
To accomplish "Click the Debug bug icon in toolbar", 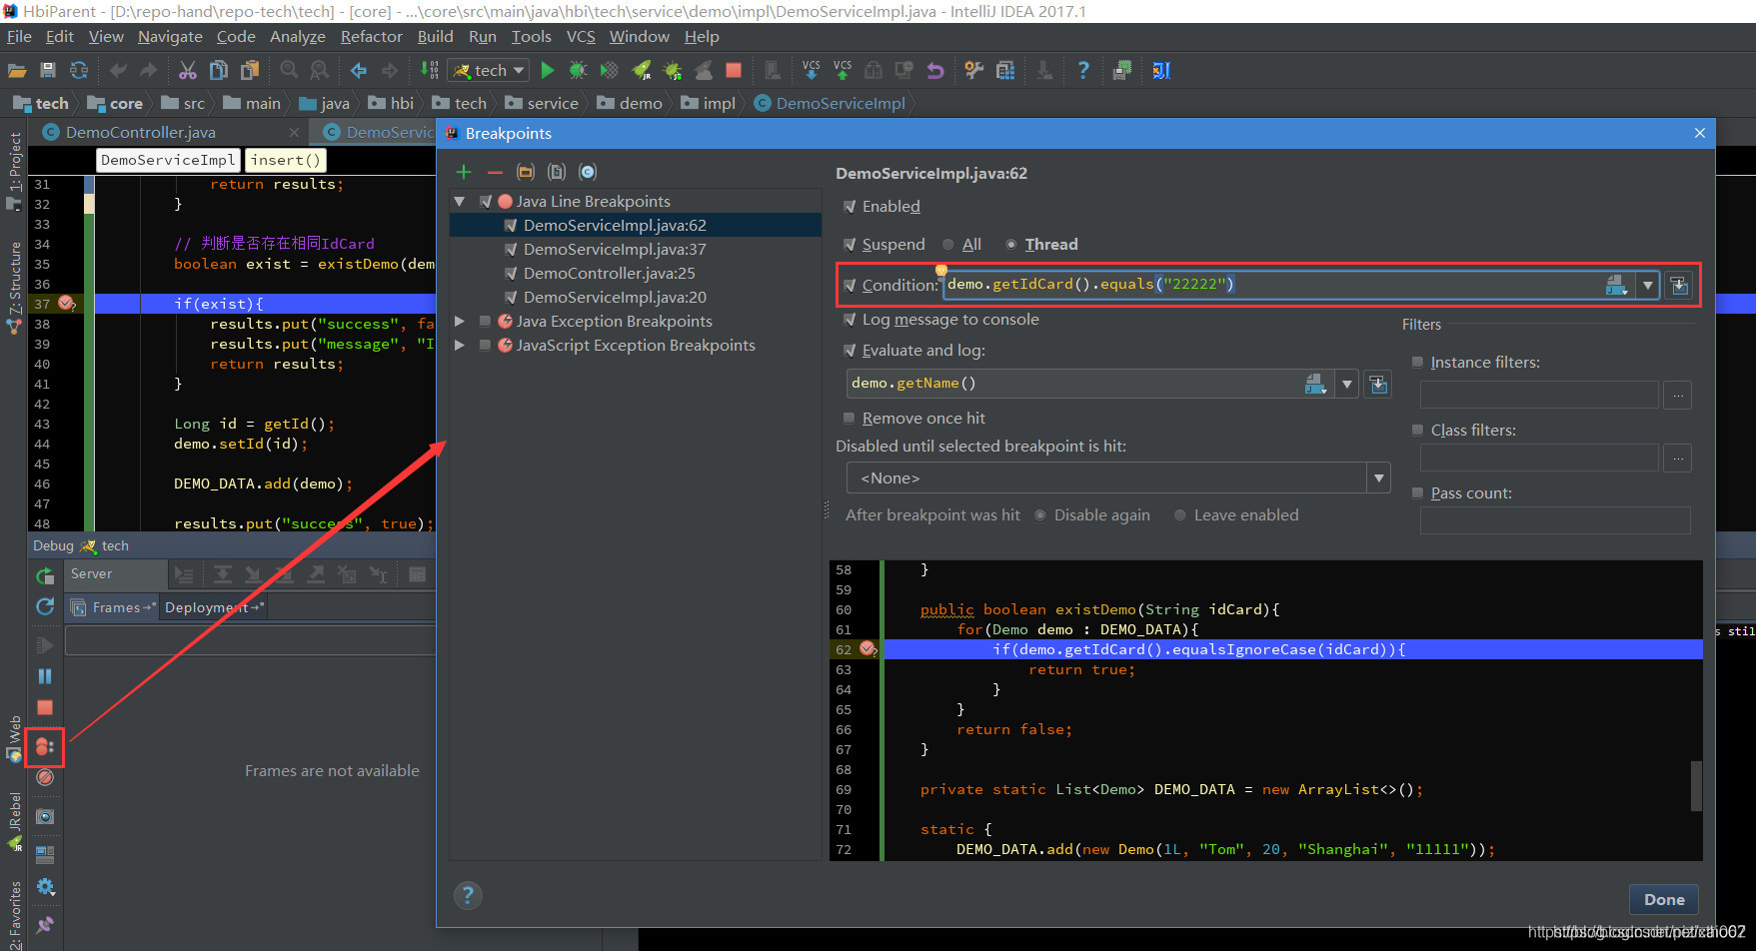I will point(578,71).
